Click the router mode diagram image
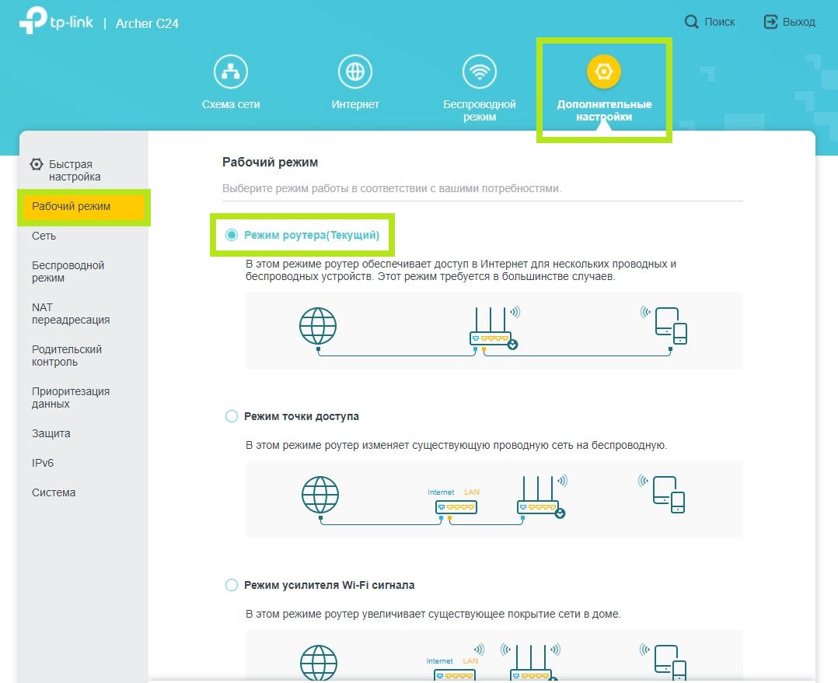Viewport: 838px width, 683px height. 494,330
